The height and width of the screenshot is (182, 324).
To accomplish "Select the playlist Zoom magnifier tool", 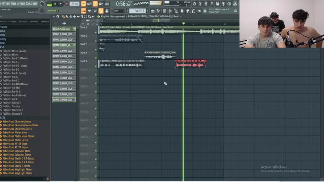I will pos(89,16).
